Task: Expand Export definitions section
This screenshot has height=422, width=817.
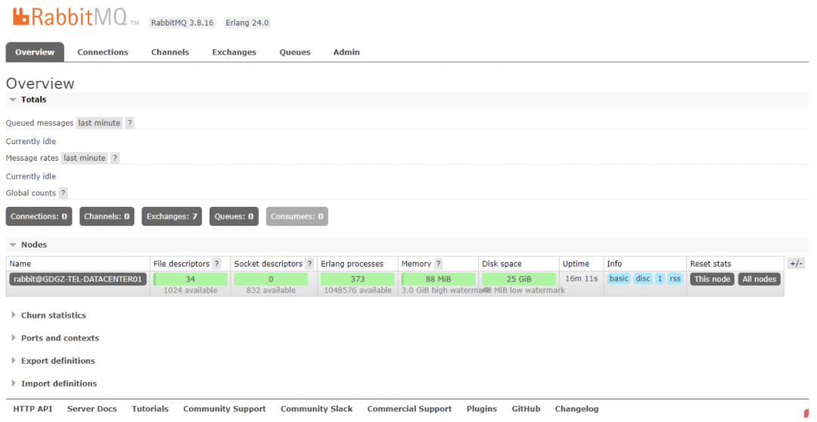Action: 53,361
